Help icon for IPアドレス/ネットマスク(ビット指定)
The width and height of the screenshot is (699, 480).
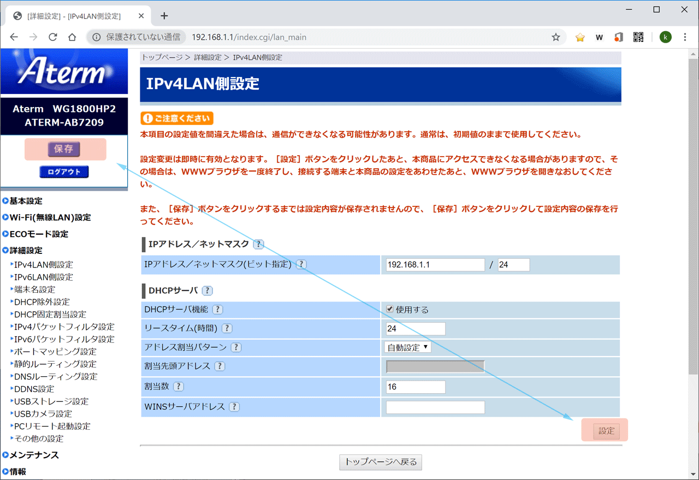pos(301,264)
